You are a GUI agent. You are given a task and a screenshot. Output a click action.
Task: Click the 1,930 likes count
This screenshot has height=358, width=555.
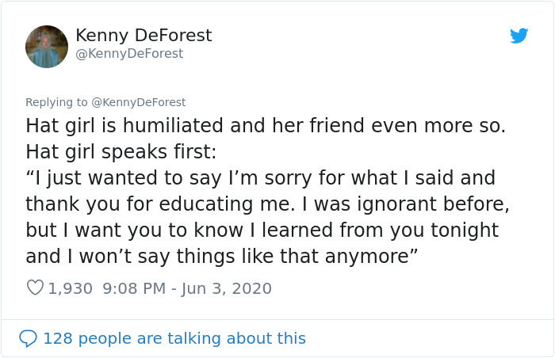point(70,288)
